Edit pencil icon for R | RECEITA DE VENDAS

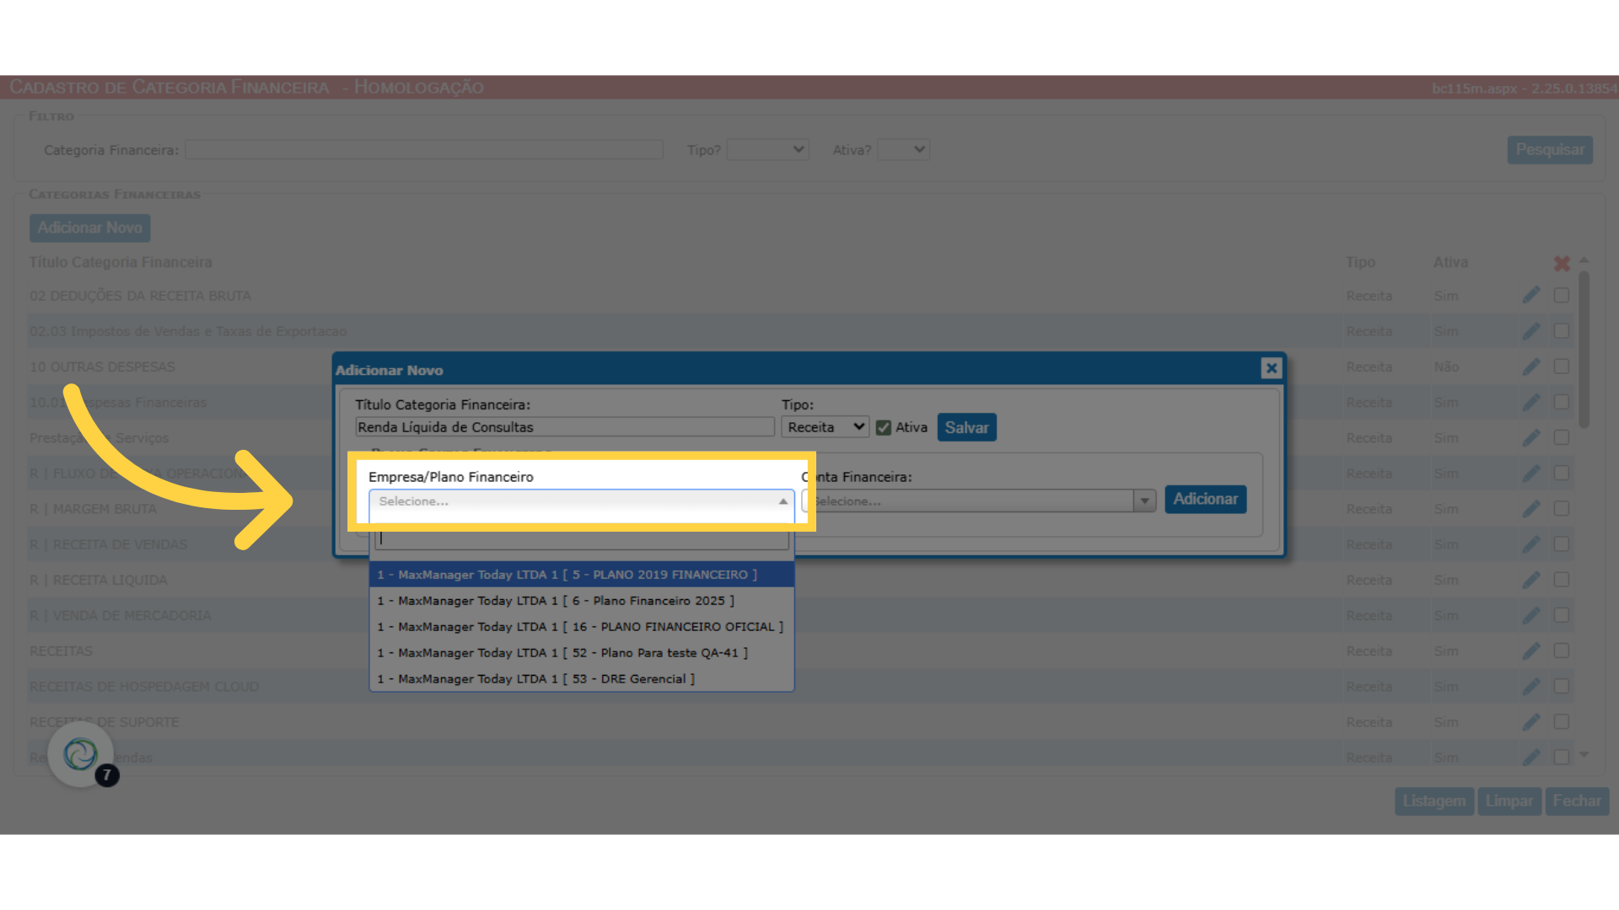1531,544
